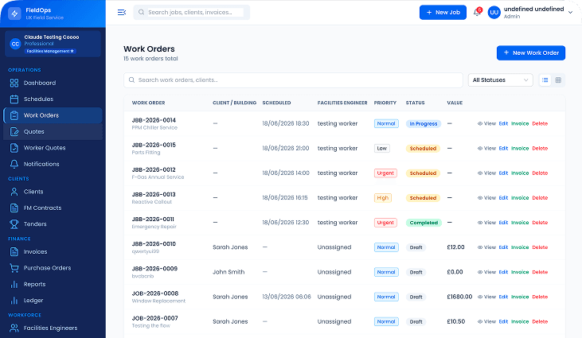Viewport: 582px width, 338px height.
Task: Click the FieldOps lightning logo icon
Action: [x=14, y=14]
